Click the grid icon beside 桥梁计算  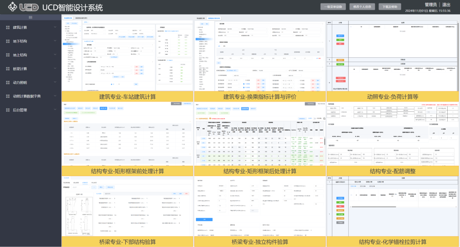(x=8, y=69)
